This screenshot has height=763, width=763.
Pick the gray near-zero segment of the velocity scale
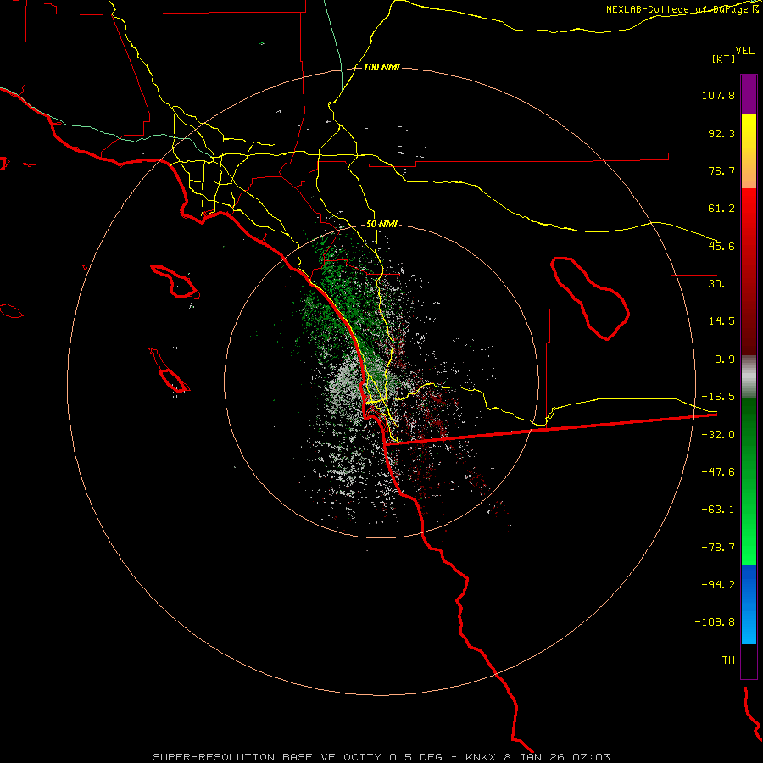pos(749,377)
